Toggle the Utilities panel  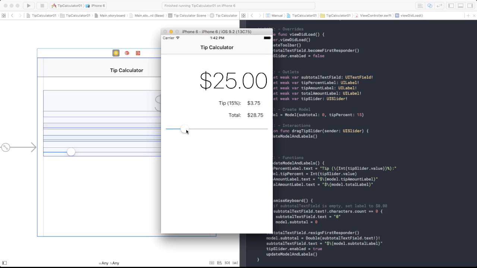pyautogui.click(x=470, y=6)
